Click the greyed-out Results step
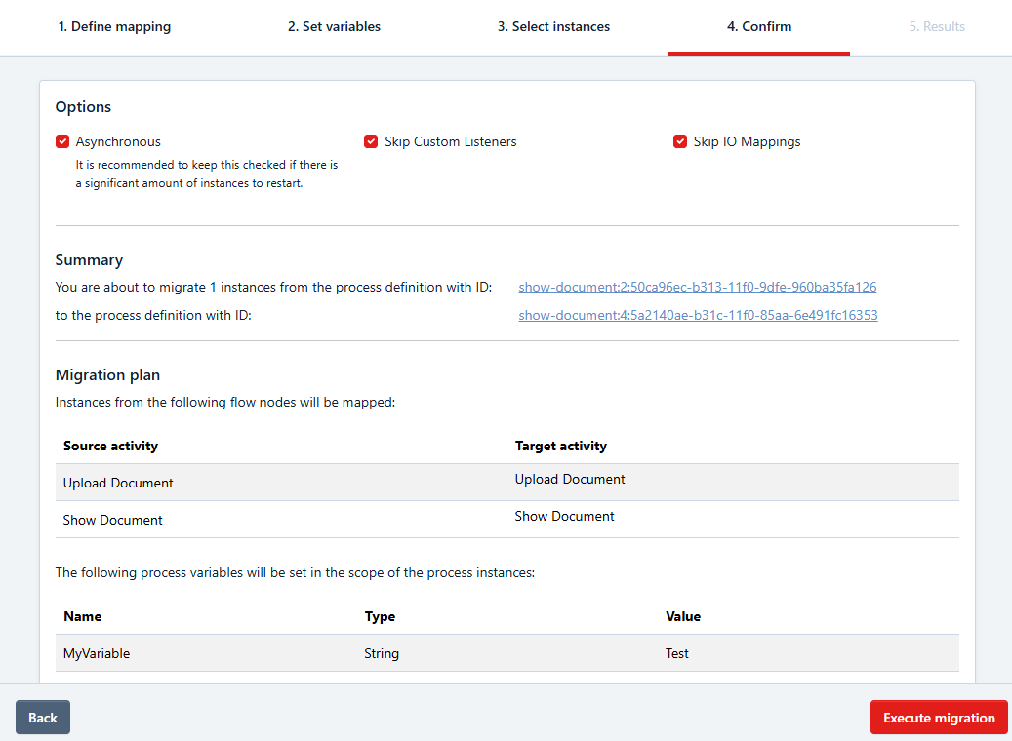This screenshot has height=741, width=1012. coord(936,27)
